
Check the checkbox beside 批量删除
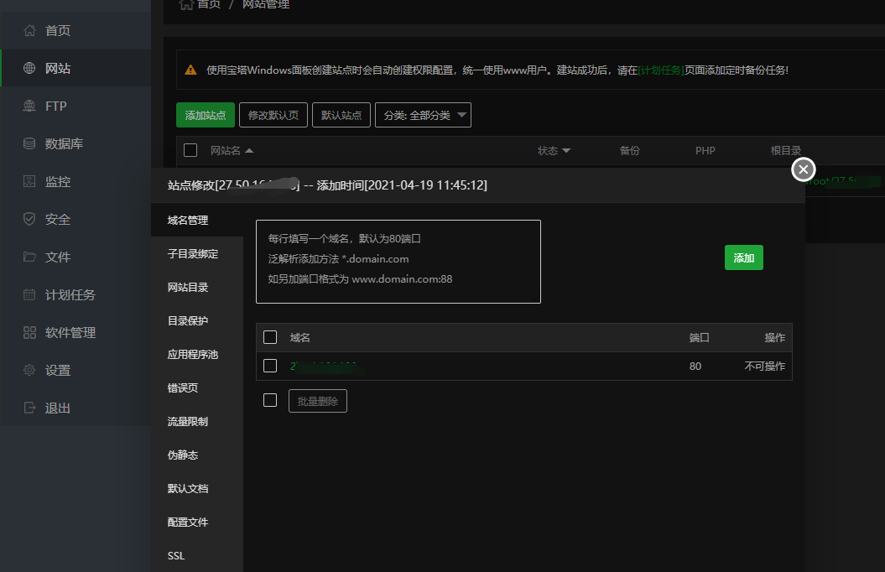[270, 401]
